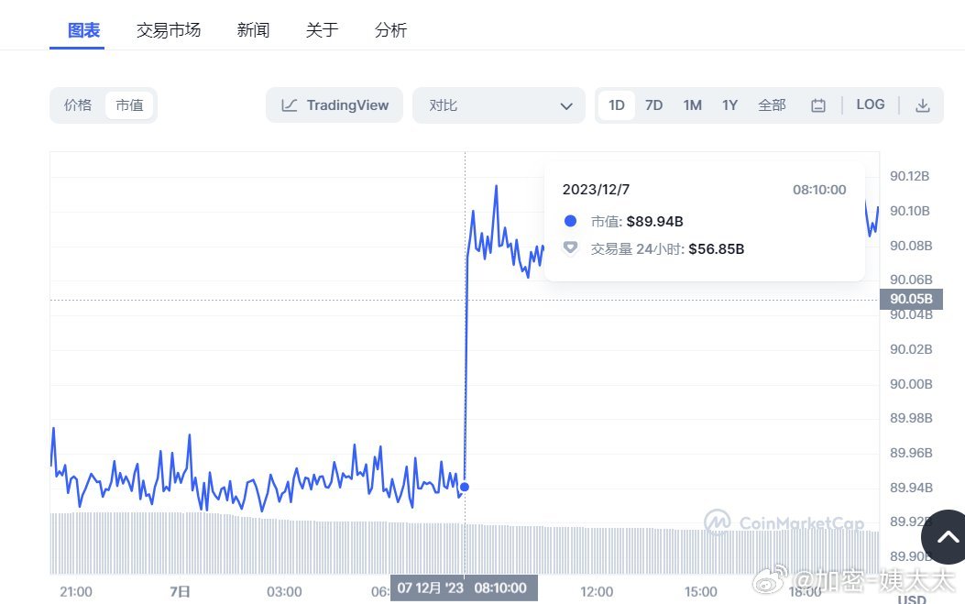Viewport: 965px width, 604px height.
Task: Show the 7D time range chart
Action: pyautogui.click(x=653, y=105)
